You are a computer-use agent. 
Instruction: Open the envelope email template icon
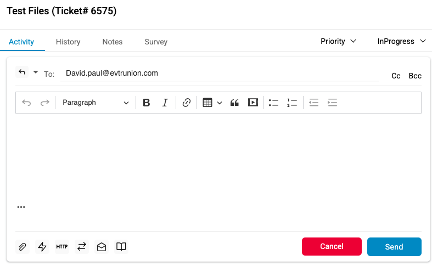[102, 247]
